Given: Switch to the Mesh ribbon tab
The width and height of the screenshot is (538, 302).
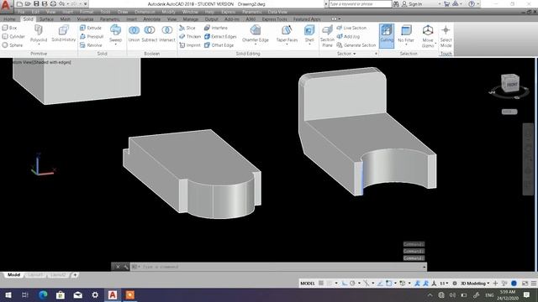Looking at the screenshot, I should pos(66,19).
